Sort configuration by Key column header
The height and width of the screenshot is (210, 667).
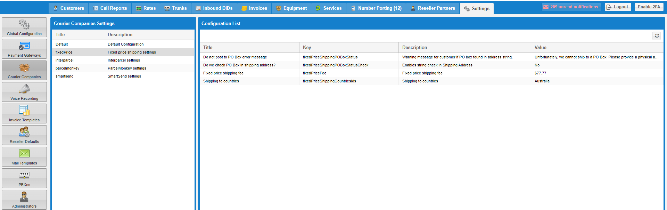click(349, 47)
